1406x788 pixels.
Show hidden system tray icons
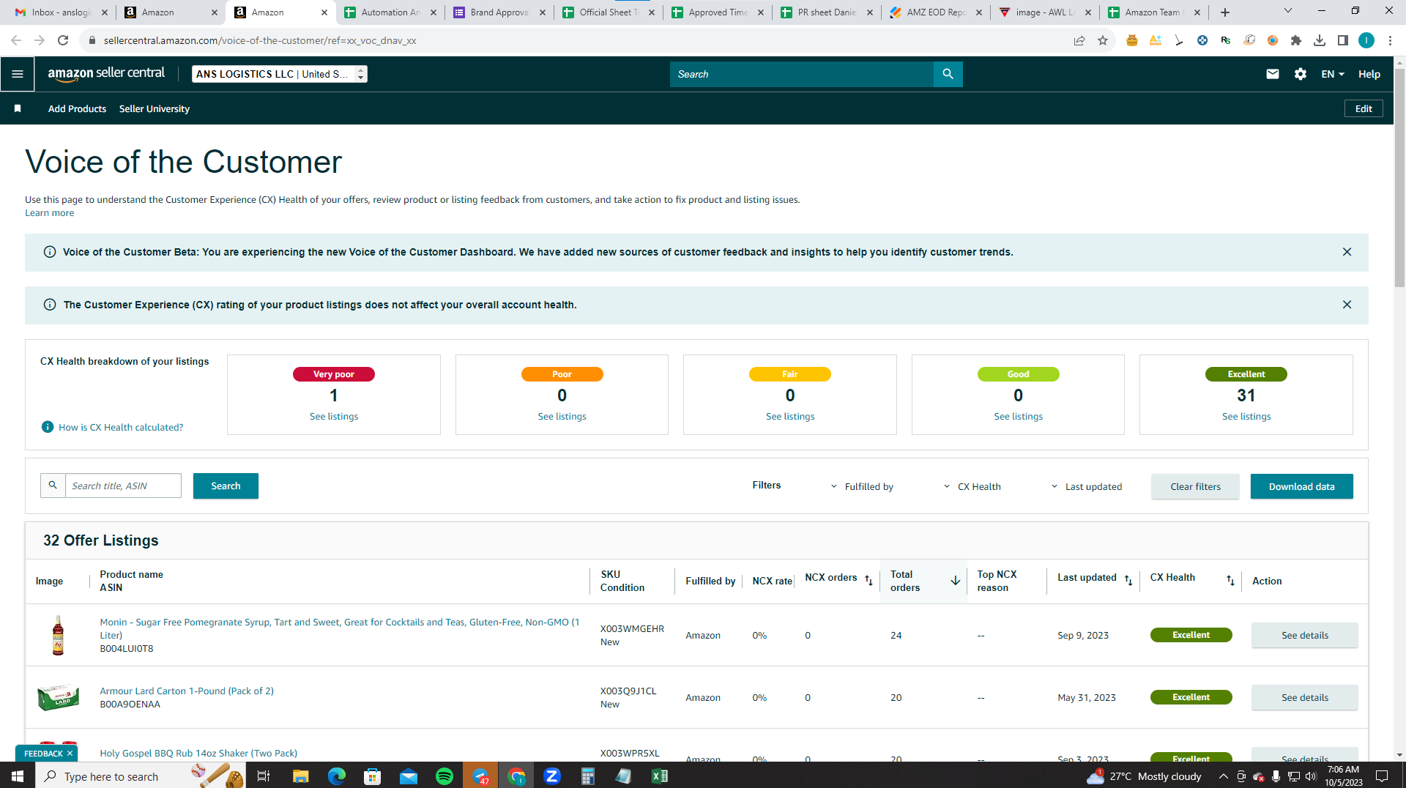coord(1223,776)
